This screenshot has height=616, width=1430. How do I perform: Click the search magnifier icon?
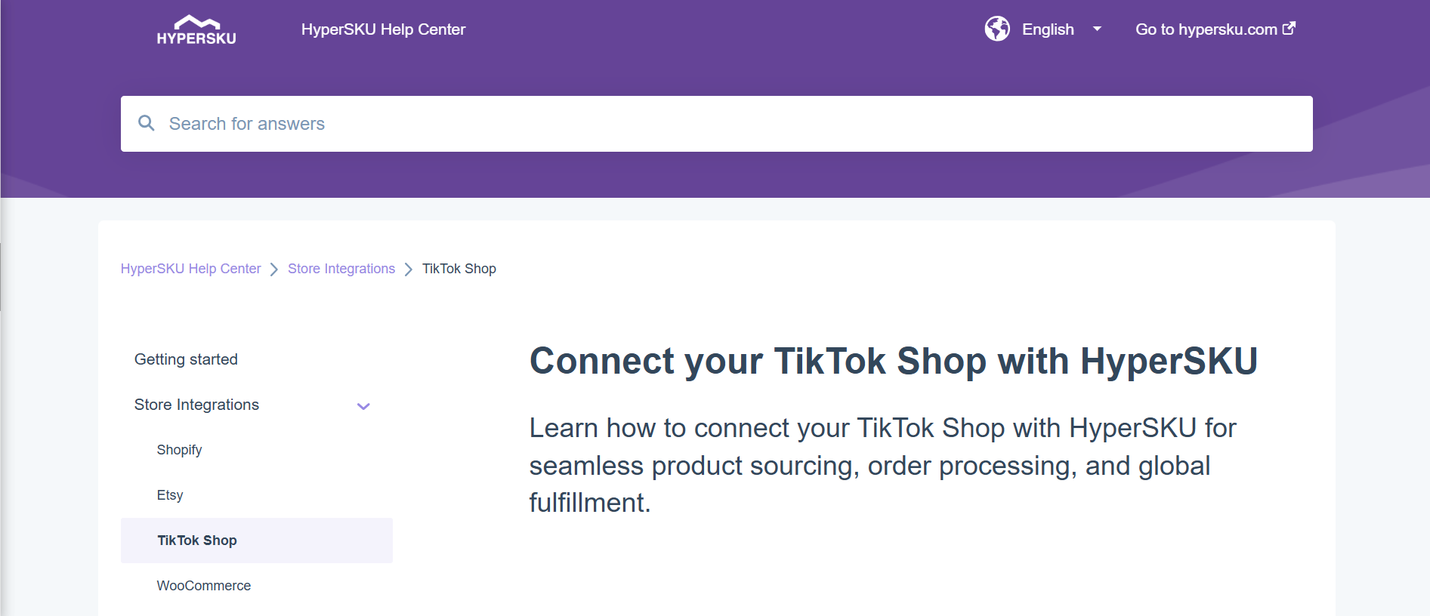pos(147,123)
